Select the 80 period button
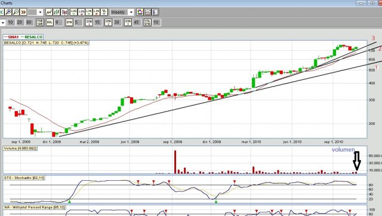Screen dimensions: 382x216 [x=29, y=23]
